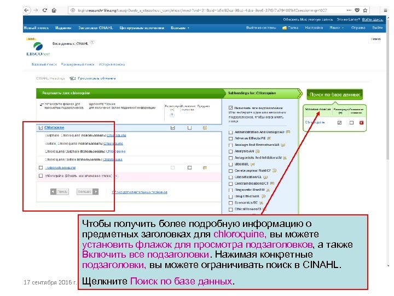Open note icon beside Cerebrospinal Fluid/CF
The height and width of the screenshot is (296, 394).
pyautogui.click(x=274, y=170)
